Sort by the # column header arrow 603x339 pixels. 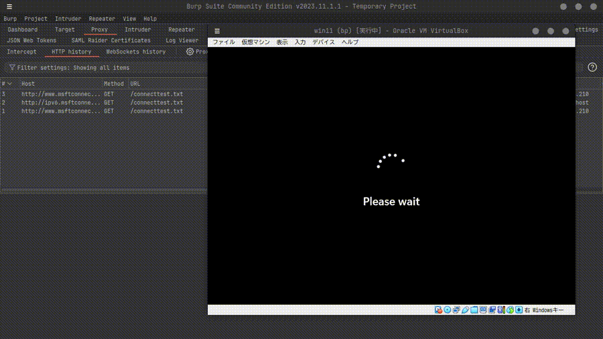click(x=9, y=84)
